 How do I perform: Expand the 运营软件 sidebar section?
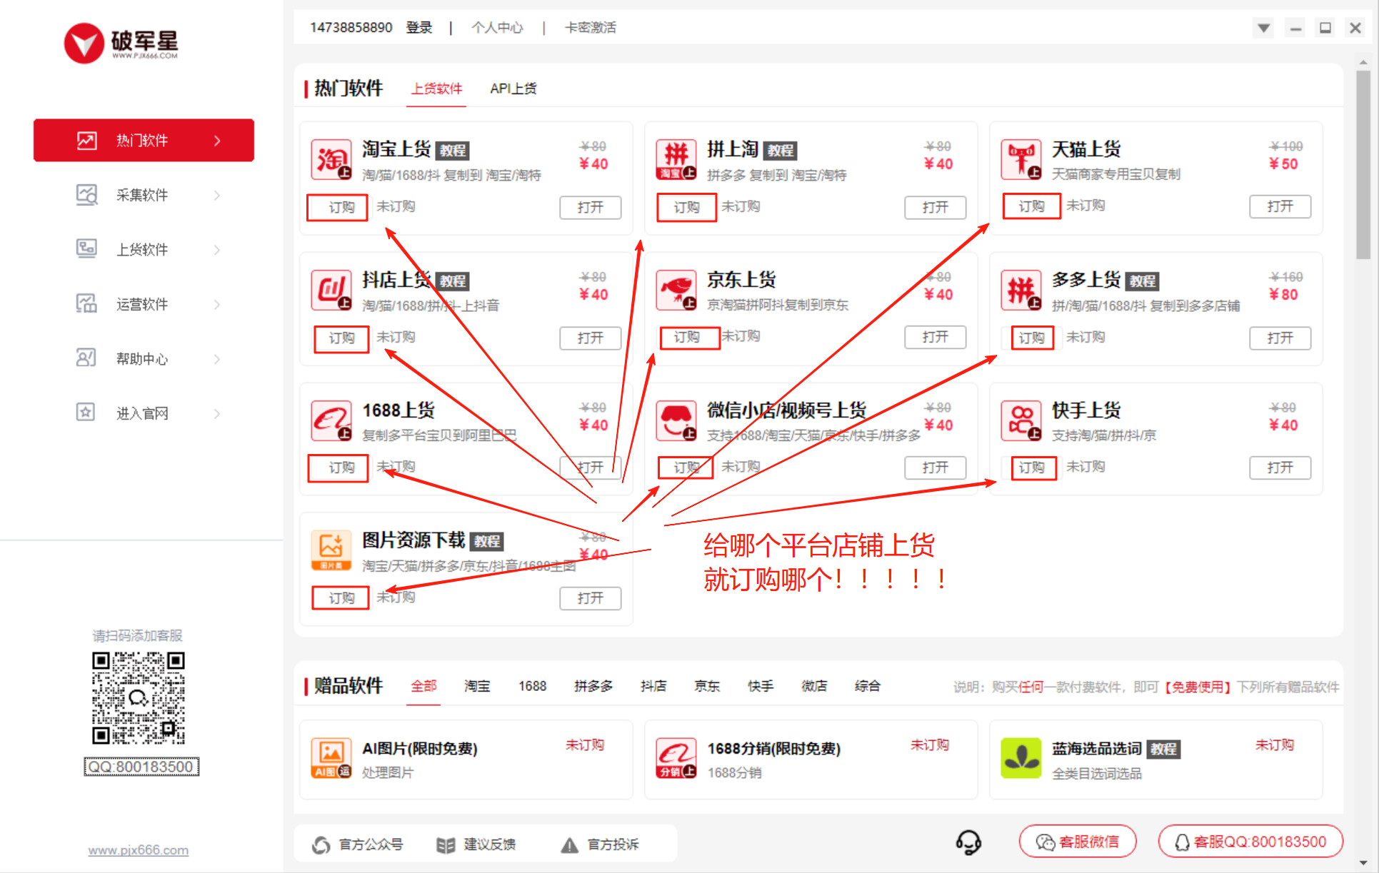(143, 304)
